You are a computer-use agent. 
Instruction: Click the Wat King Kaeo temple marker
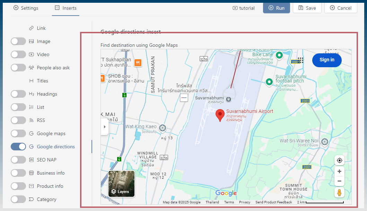coord(163,128)
